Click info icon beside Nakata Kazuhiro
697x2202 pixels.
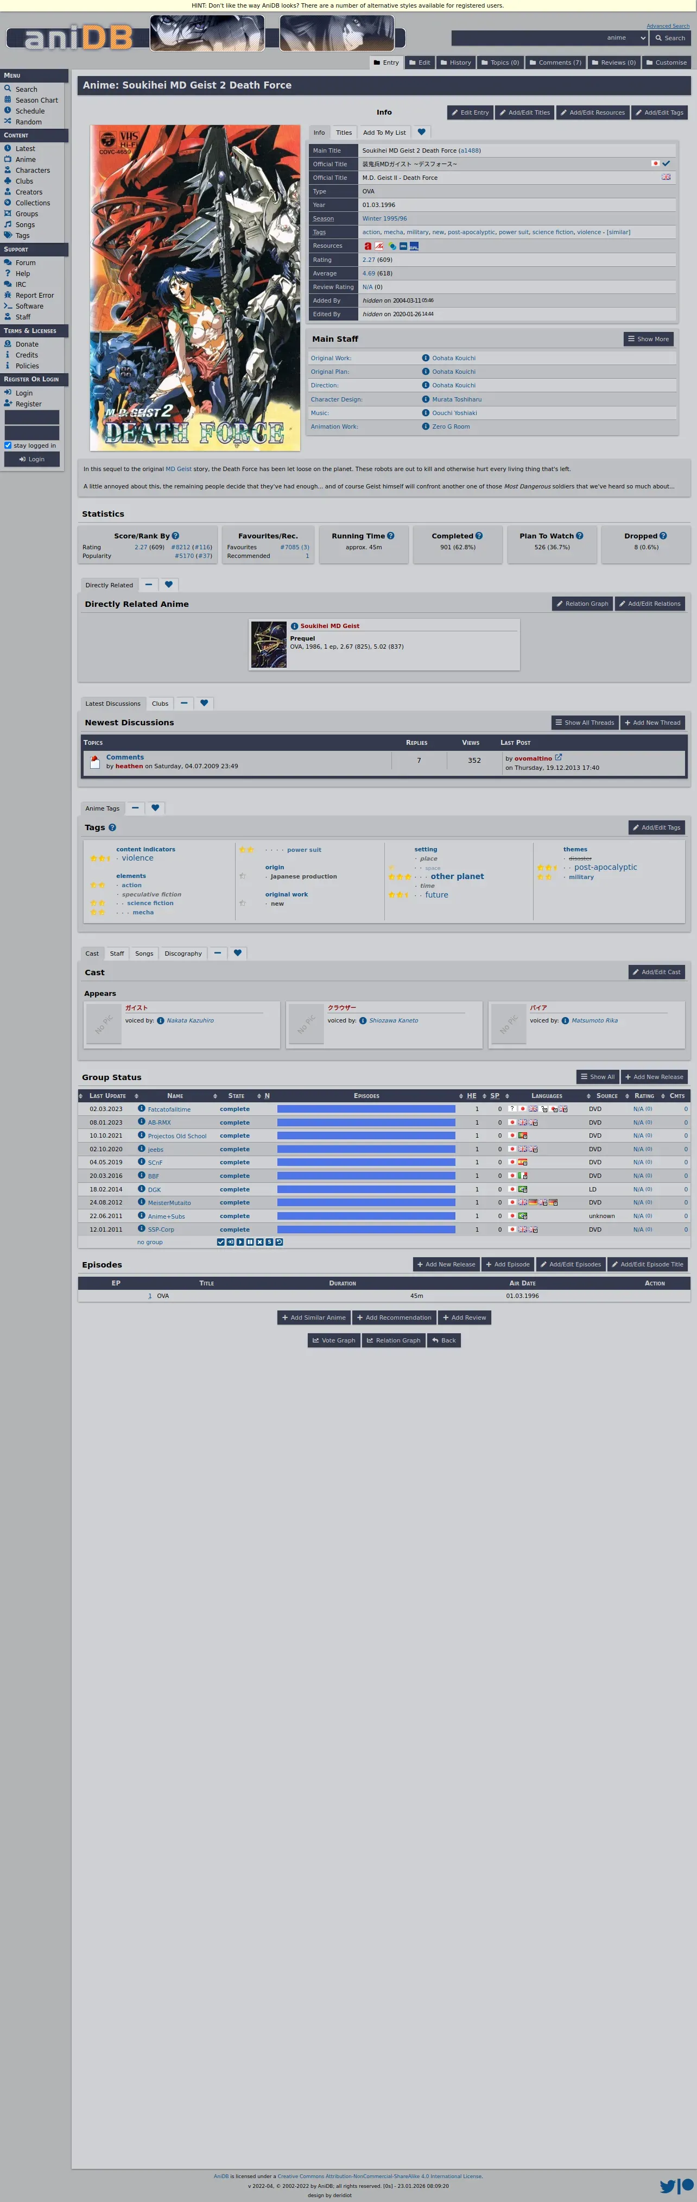[161, 1021]
